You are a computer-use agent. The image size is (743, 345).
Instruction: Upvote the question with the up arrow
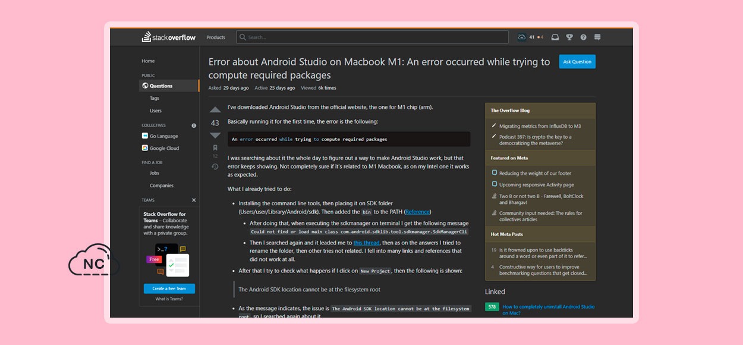[x=215, y=110]
